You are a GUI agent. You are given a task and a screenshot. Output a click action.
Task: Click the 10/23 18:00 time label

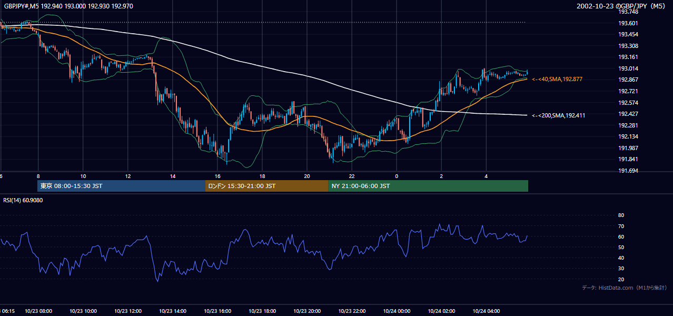262,311
